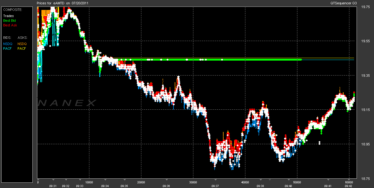Click the ASKS: column heading
Screen dimensions: 374x188
pos(22,38)
